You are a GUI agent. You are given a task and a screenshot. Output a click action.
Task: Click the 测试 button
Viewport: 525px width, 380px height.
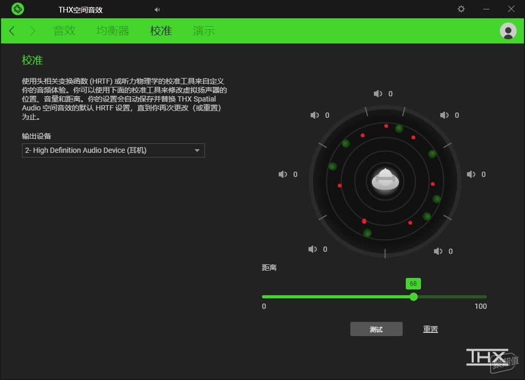[376, 329]
